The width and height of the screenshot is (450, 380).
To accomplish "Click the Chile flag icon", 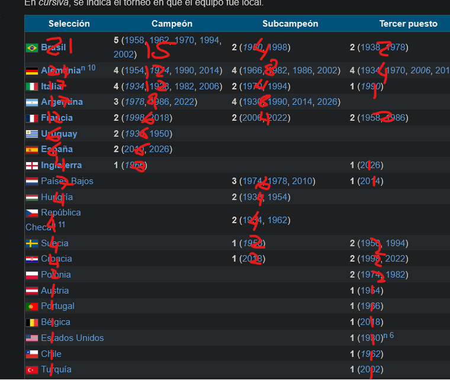I will tap(32, 354).
